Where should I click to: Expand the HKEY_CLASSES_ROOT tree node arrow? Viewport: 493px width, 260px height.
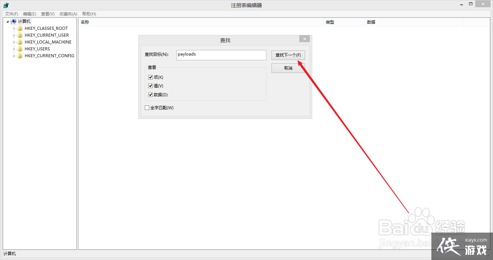click(14, 28)
